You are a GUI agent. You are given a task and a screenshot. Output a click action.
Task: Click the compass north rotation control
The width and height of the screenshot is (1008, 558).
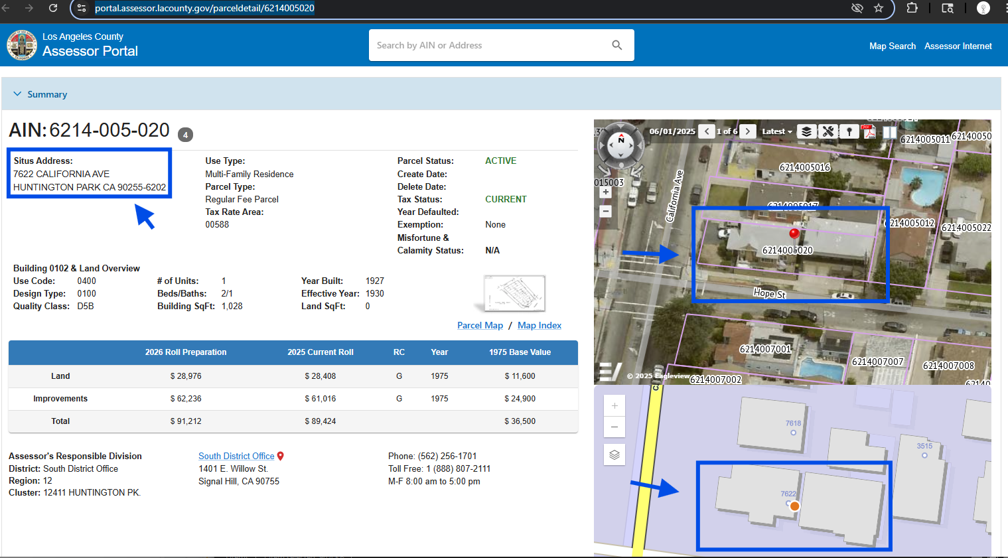[621, 140]
